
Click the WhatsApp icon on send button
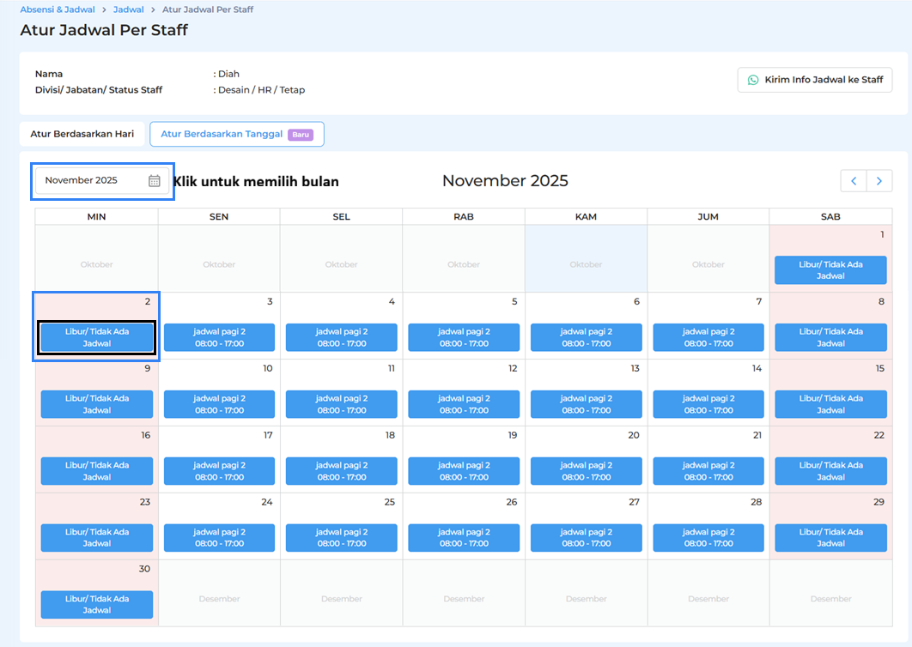pyautogui.click(x=753, y=80)
